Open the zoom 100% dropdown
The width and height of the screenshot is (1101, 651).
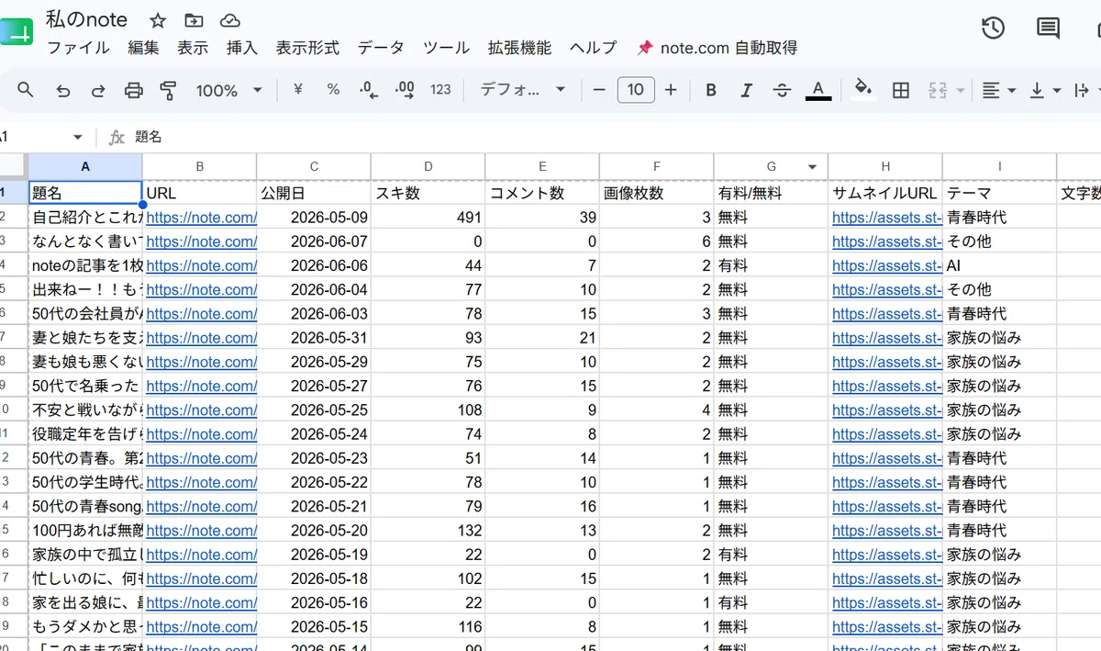point(228,90)
